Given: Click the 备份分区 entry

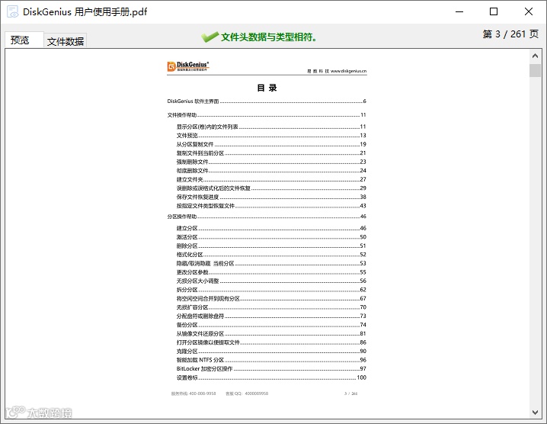Looking at the screenshot, I should pos(271,325).
